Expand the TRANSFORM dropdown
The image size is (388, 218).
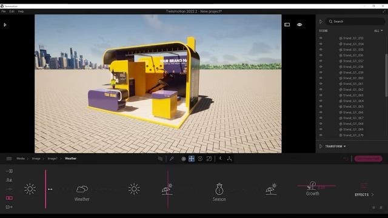coord(335,147)
